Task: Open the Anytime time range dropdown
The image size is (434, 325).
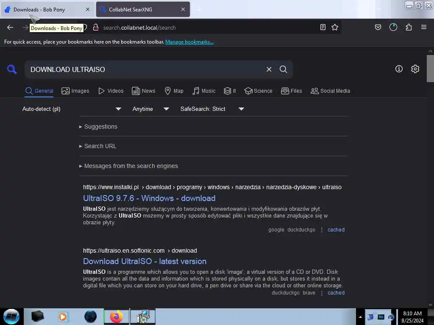Action: coord(150,109)
